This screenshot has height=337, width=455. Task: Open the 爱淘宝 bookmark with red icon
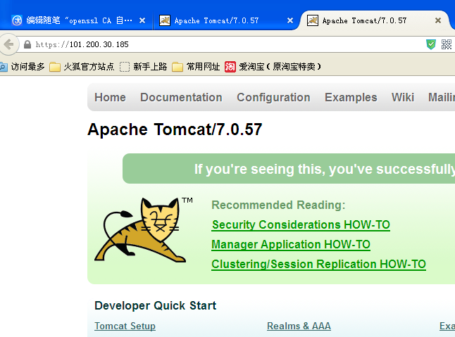click(x=273, y=67)
